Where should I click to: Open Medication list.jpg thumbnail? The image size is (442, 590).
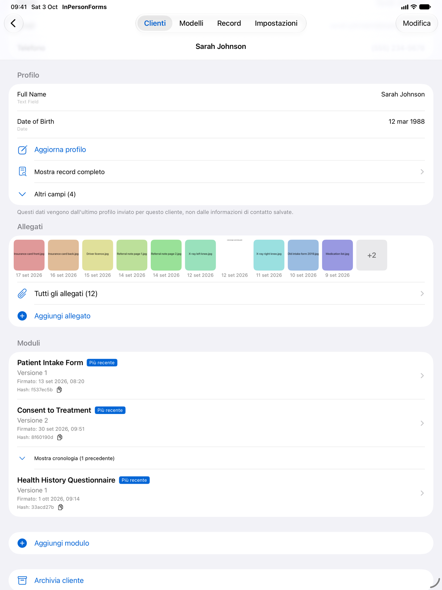click(x=338, y=255)
